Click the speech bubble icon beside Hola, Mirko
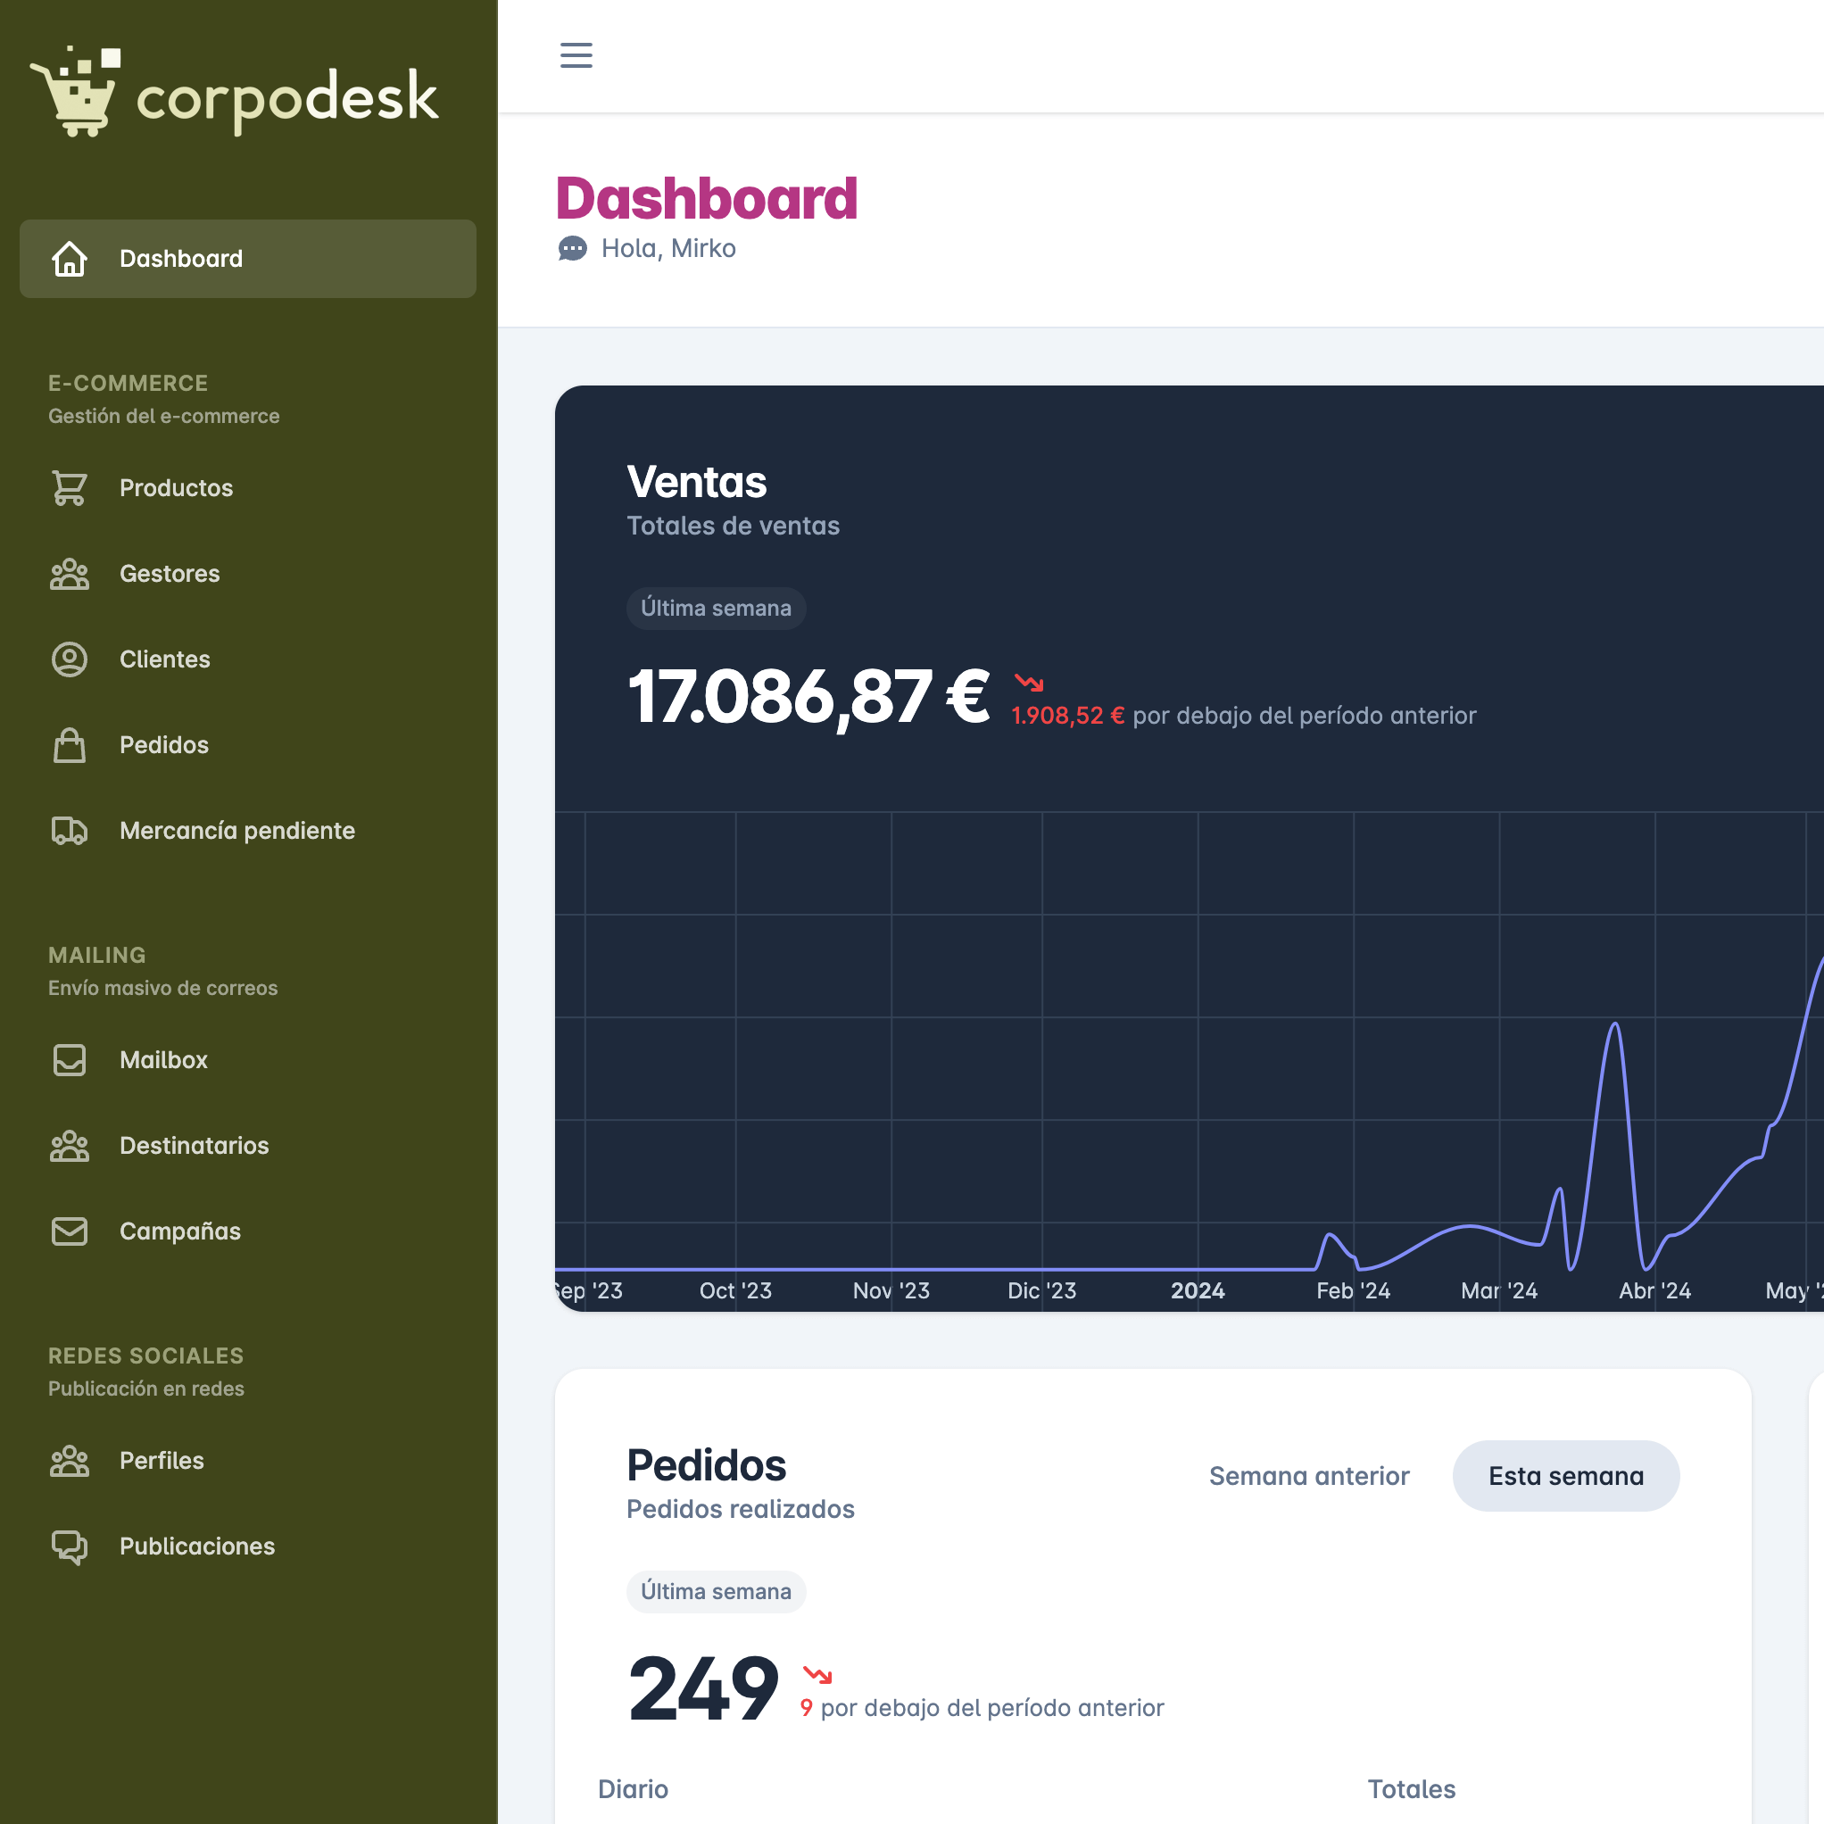The width and height of the screenshot is (1824, 1824). point(572,248)
